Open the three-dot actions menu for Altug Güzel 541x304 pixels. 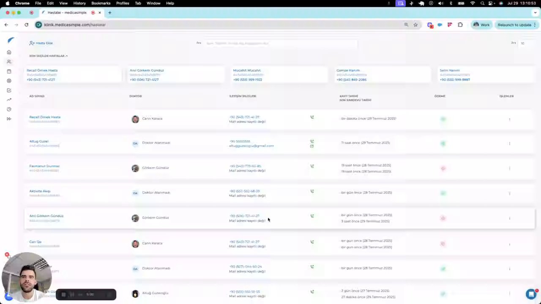[x=509, y=144]
